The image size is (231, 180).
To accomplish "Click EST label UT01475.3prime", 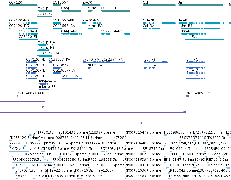I will pos(72,154).
